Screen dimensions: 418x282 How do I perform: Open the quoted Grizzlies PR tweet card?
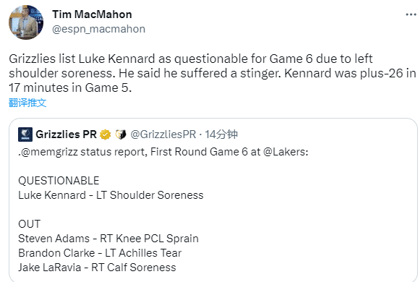coord(213,200)
